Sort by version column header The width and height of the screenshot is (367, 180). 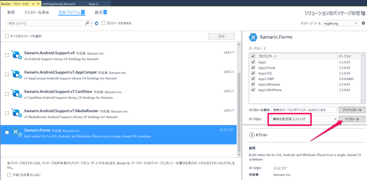[x=345, y=56]
